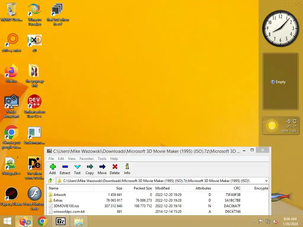The height and width of the screenshot is (227, 303).
Task: Select the Notepad++ desktop shortcut
Action: click(12, 166)
